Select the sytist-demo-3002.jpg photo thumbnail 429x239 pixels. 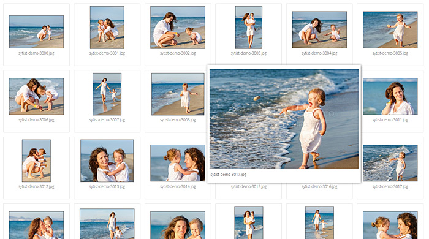tap(178, 28)
